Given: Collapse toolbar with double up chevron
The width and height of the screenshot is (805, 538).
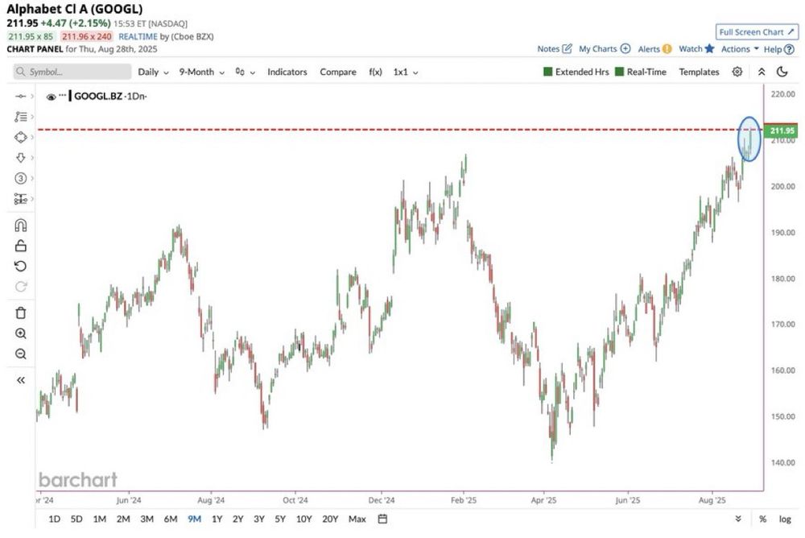Looking at the screenshot, I should 762,72.
